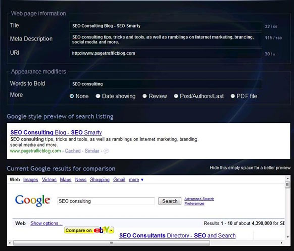The height and width of the screenshot is (251, 294).
Task: Select the Date showing option
Action: click(98, 96)
